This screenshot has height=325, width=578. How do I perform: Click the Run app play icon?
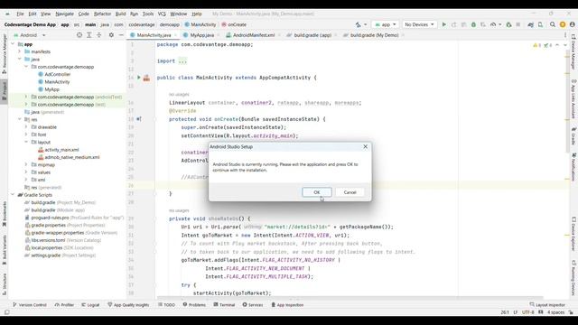pyautogui.click(x=443, y=24)
